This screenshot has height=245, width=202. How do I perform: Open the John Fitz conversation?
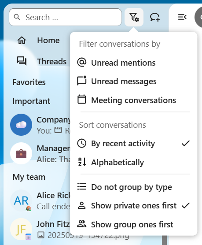[40, 229]
